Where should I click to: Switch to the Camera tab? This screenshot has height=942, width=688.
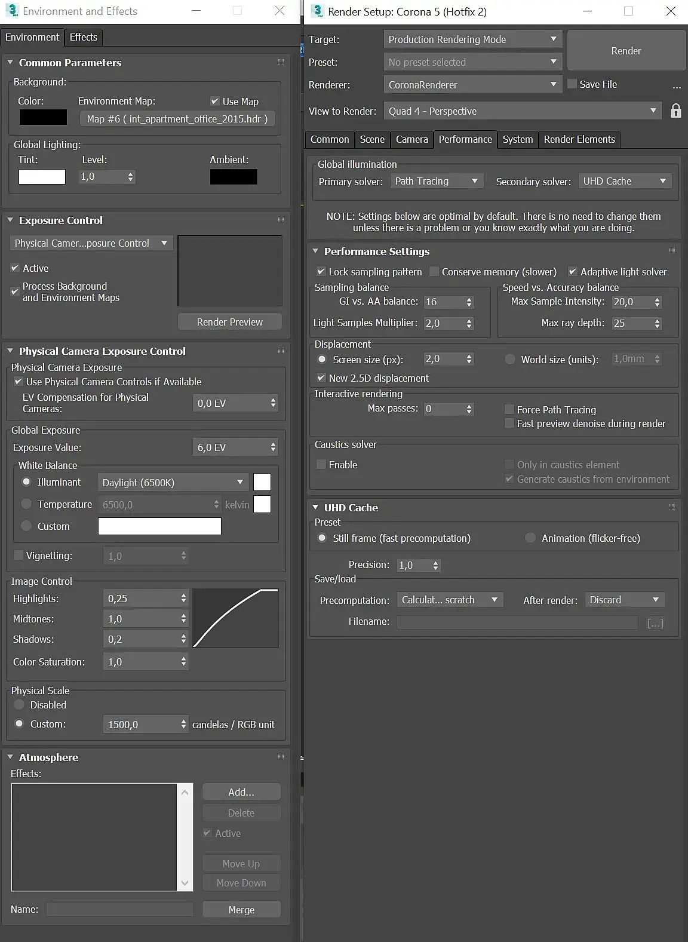click(412, 139)
